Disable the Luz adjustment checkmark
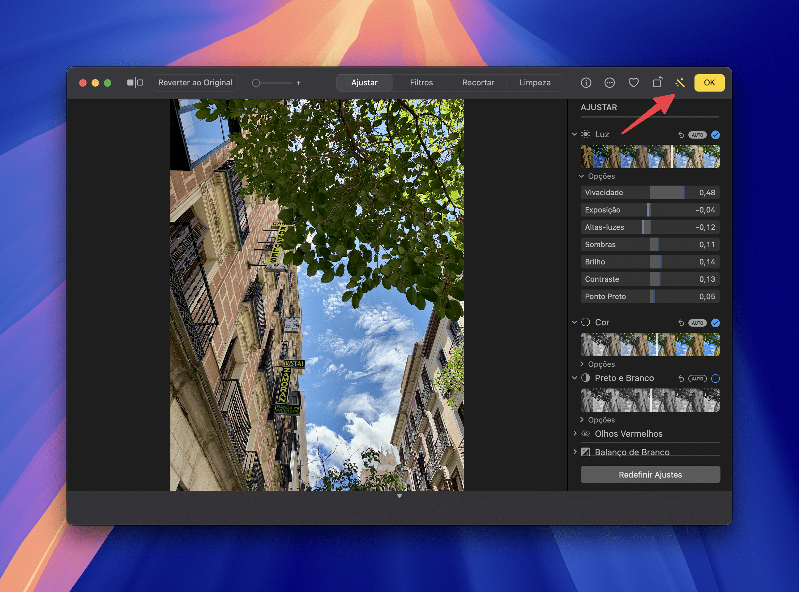The width and height of the screenshot is (799, 592). [716, 135]
